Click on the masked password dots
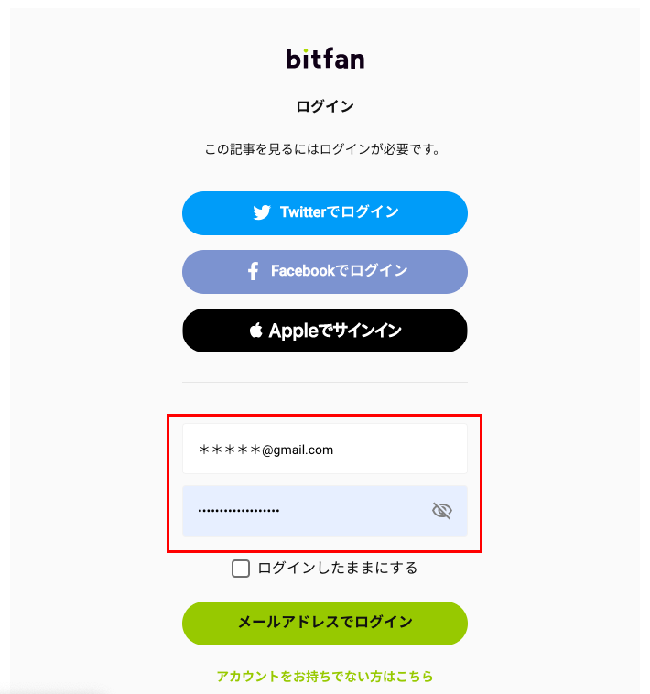The image size is (650, 694). [x=239, y=511]
